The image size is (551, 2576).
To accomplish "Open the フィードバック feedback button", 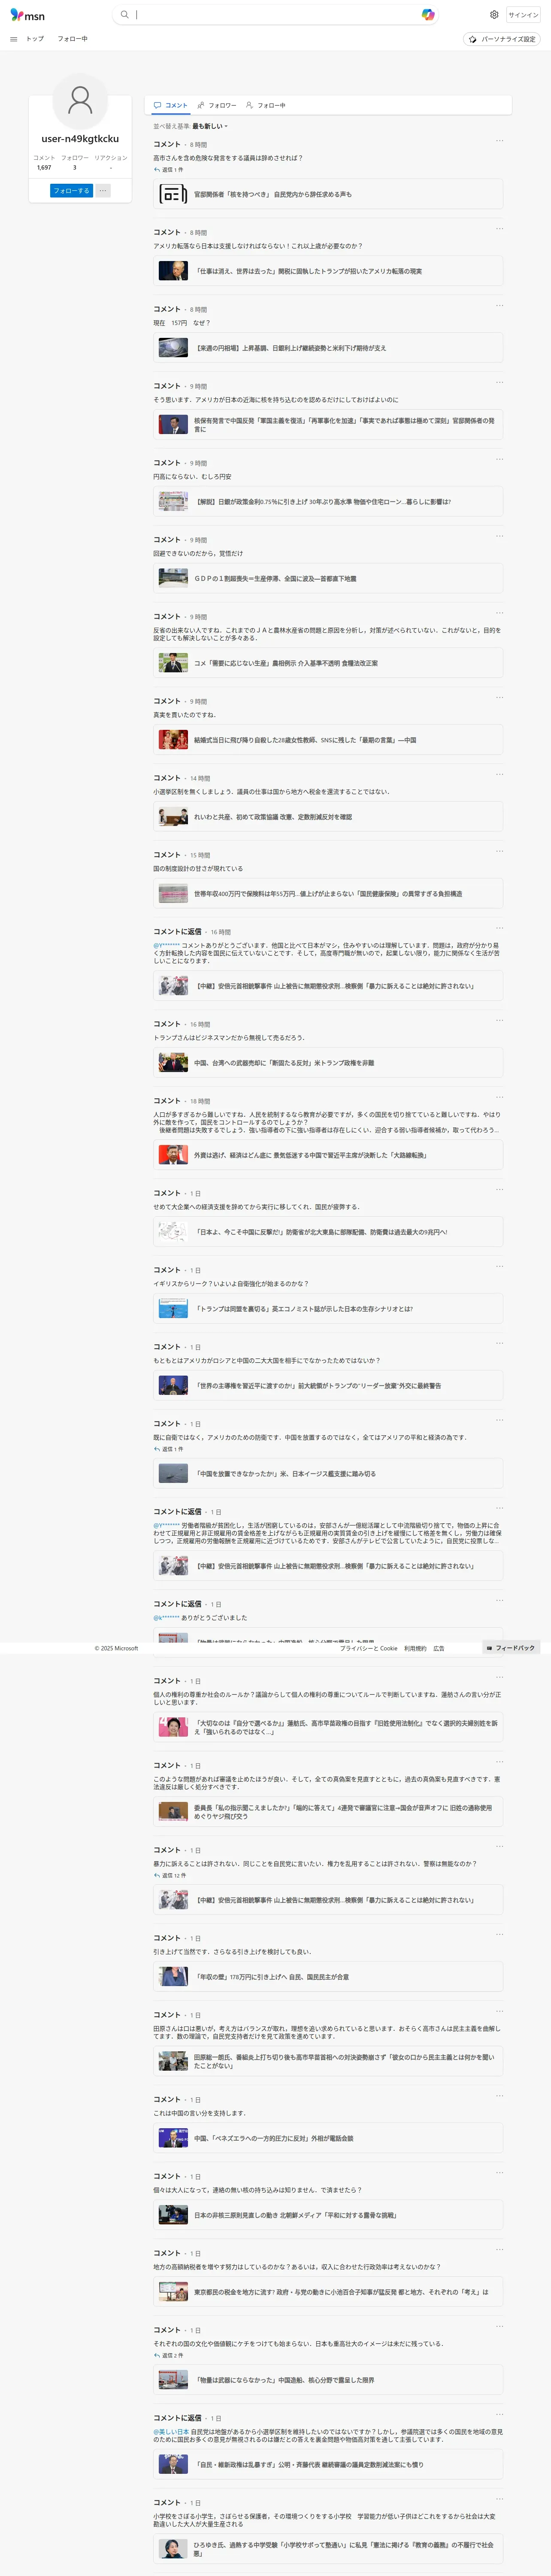I will tap(511, 1648).
